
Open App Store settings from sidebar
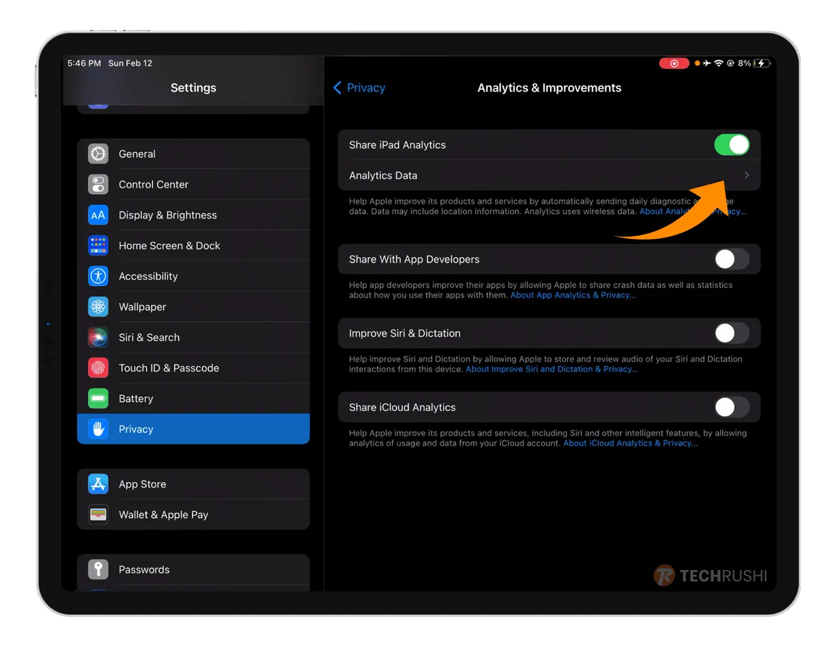click(142, 484)
